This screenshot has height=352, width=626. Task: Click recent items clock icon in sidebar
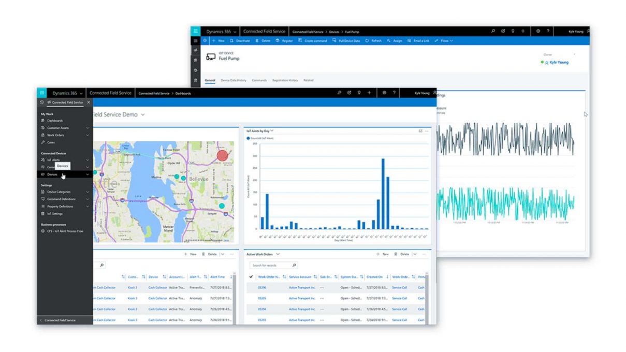pyautogui.click(x=42, y=102)
